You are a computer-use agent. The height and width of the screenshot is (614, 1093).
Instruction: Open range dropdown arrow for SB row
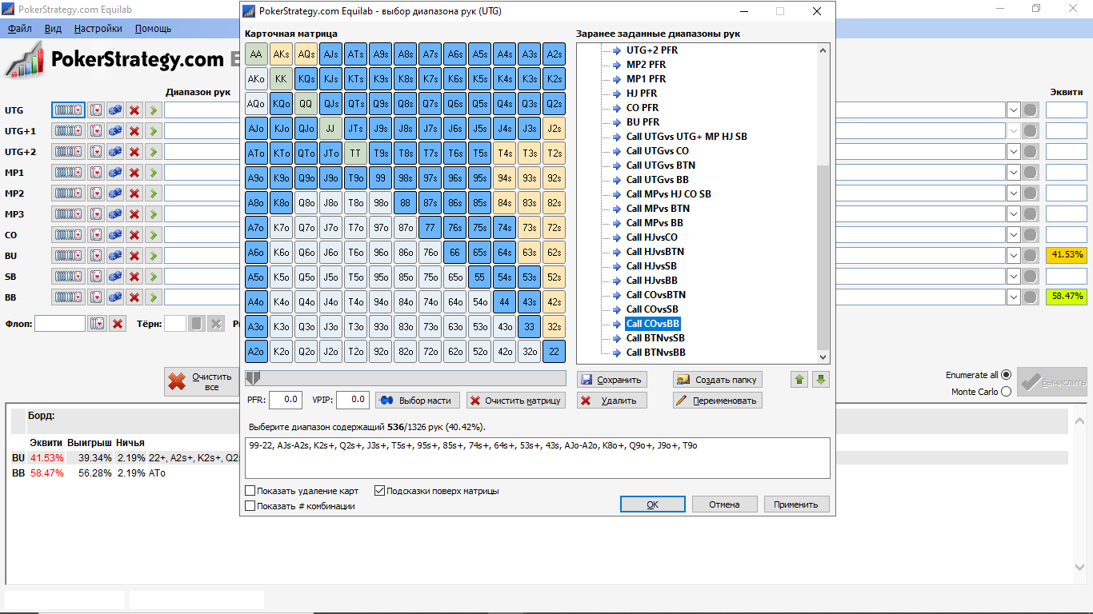[x=1013, y=276]
